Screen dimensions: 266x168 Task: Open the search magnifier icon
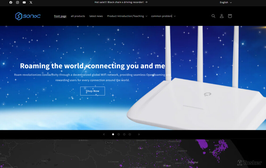point(213,16)
